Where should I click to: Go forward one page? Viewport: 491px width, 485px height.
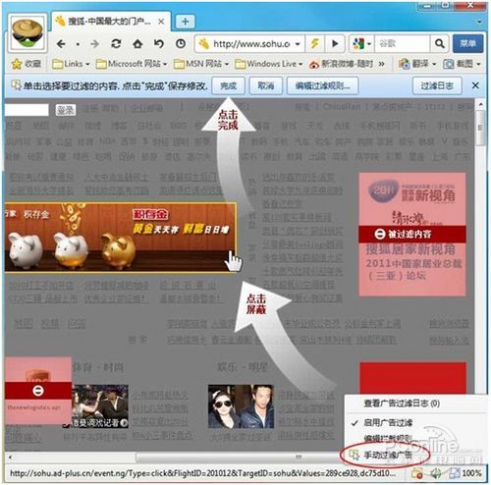(94, 43)
